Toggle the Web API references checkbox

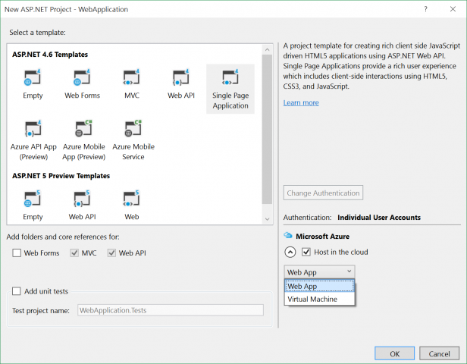click(111, 253)
